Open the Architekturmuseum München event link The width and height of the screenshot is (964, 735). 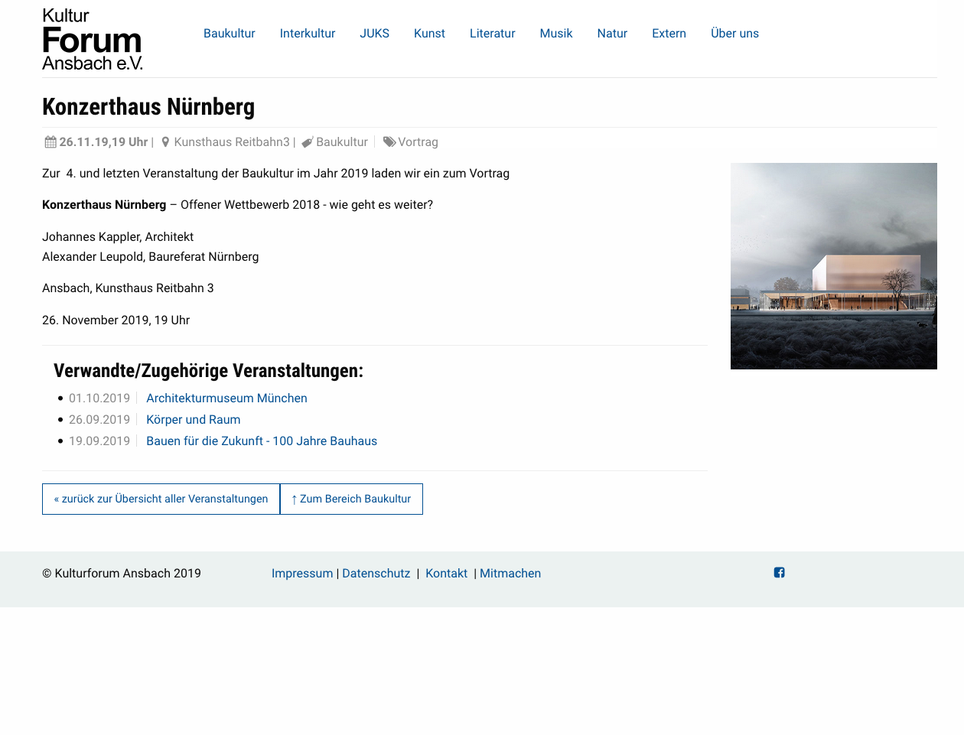(x=226, y=398)
